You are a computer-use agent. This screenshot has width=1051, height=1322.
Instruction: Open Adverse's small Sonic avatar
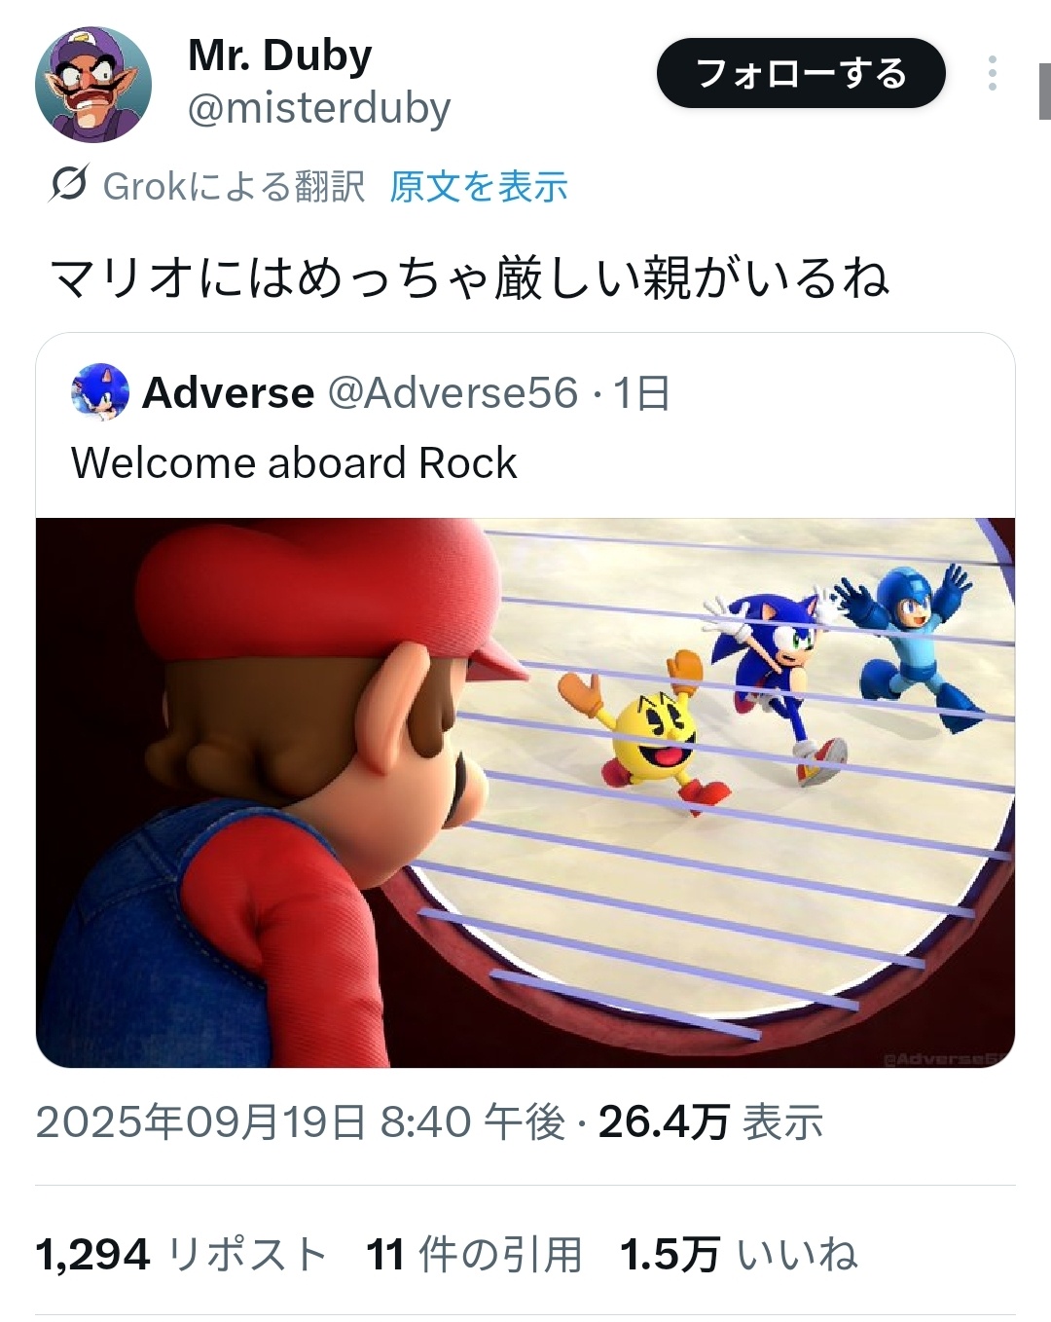tap(100, 392)
